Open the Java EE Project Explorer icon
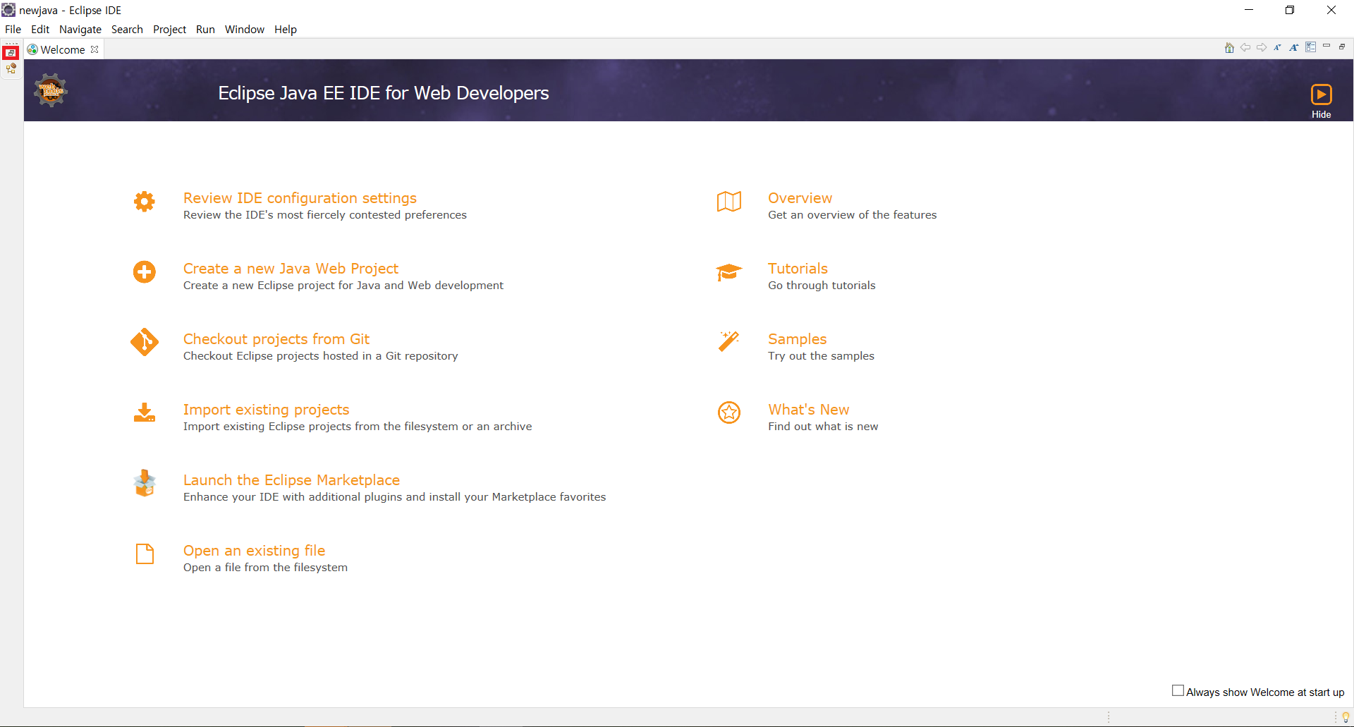Screen dimensions: 1354x727 pos(11,68)
